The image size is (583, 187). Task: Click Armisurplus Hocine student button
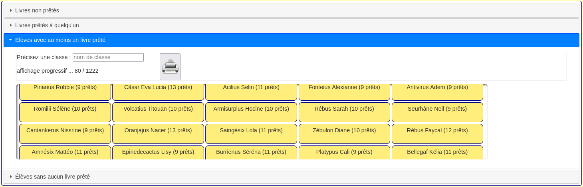[251, 112]
